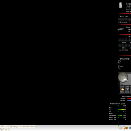Open the speaker volume tray icon
This screenshot has height=131, width=131.
point(130,128)
